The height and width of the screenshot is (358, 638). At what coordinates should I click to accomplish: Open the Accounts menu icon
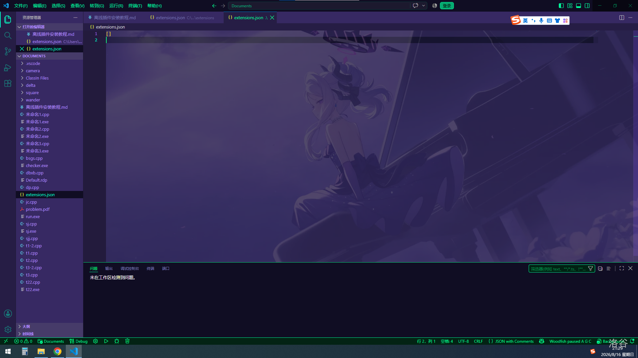point(8,314)
